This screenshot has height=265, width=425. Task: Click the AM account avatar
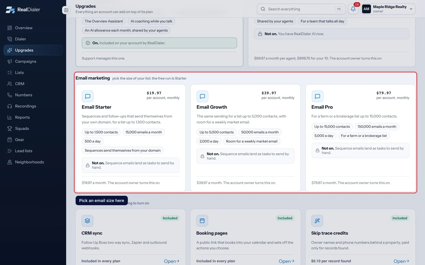pyautogui.click(x=366, y=9)
